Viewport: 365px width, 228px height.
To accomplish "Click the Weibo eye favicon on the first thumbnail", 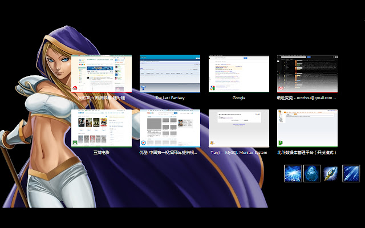I will [x=75, y=88].
